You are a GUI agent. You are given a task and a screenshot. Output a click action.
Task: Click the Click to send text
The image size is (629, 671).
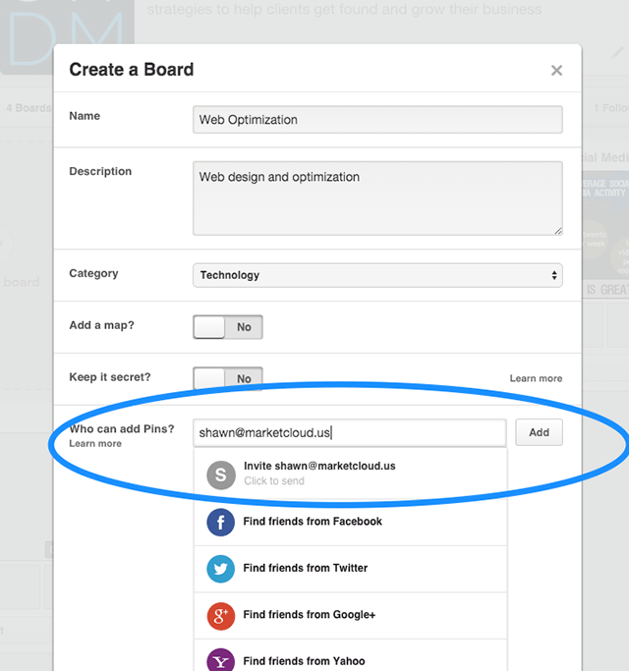coord(274,481)
